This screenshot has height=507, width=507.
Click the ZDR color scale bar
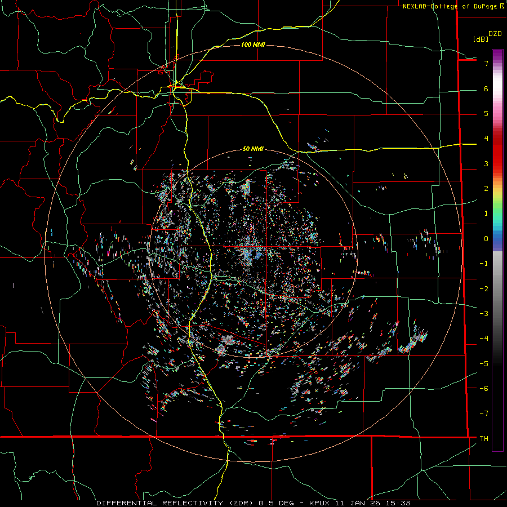point(497,250)
